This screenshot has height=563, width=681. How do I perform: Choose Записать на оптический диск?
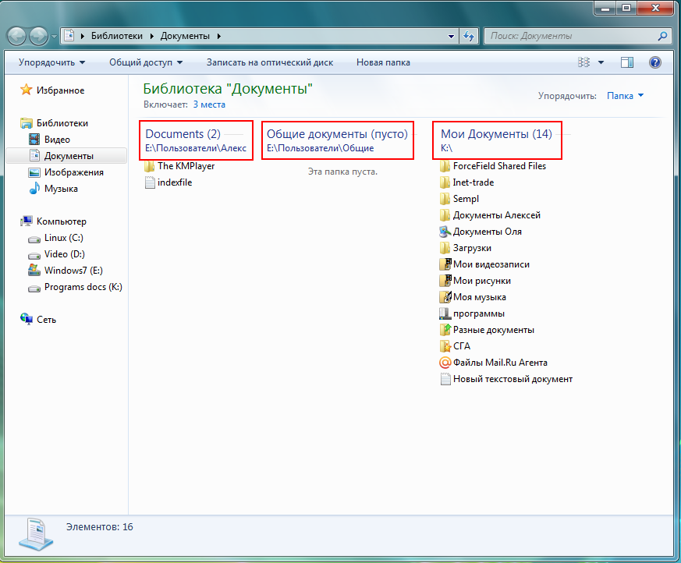[x=270, y=62]
